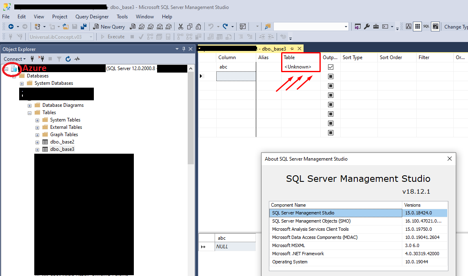Click the empty Column cell in second row

pyautogui.click(x=236, y=76)
